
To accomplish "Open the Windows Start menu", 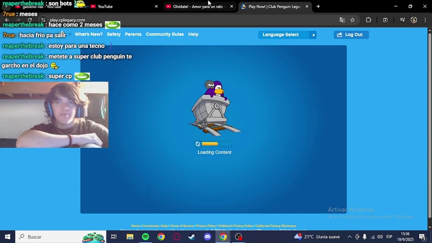I will (x=7, y=237).
